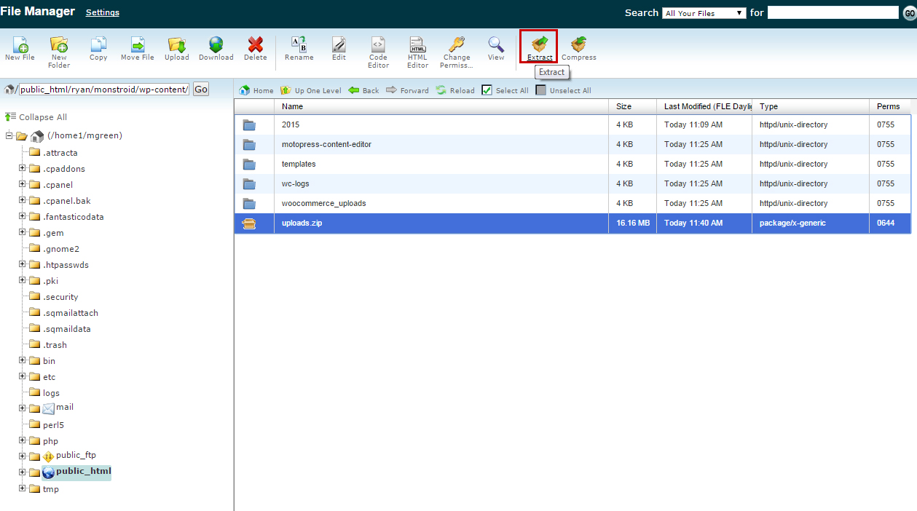Create a new file with the New File icon
917x511 pixels.
20,45
